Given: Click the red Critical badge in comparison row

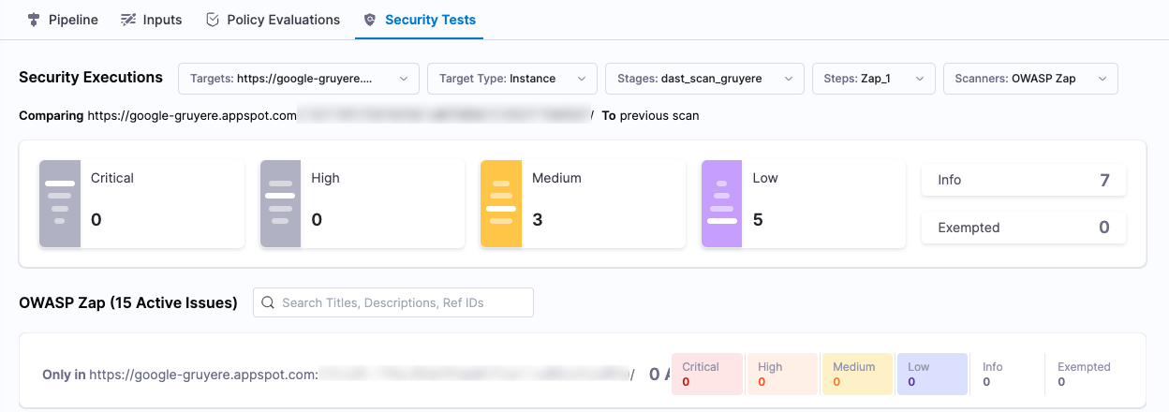Looking at the screenshot, I should 707,374.
